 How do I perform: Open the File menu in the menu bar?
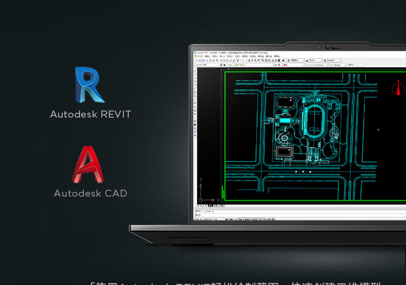[x=200, y=56]
